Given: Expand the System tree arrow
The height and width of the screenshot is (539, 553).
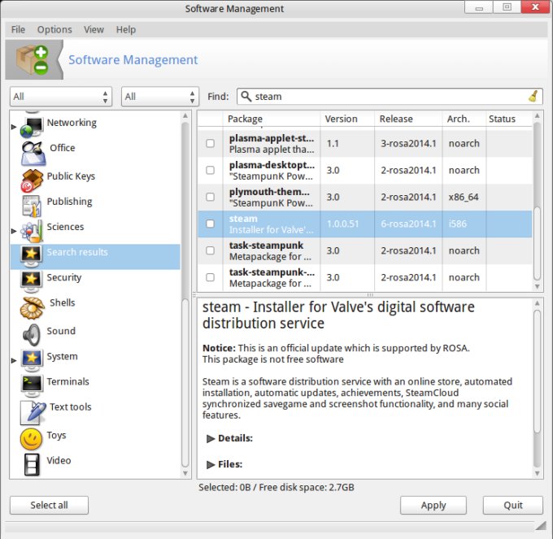Looking at the screenshot, I should 14,361.
